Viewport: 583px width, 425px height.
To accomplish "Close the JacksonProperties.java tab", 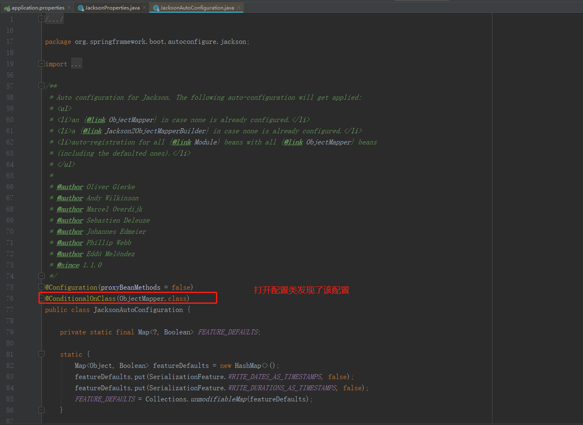I will pyautogui.click(x=144, y=7).
